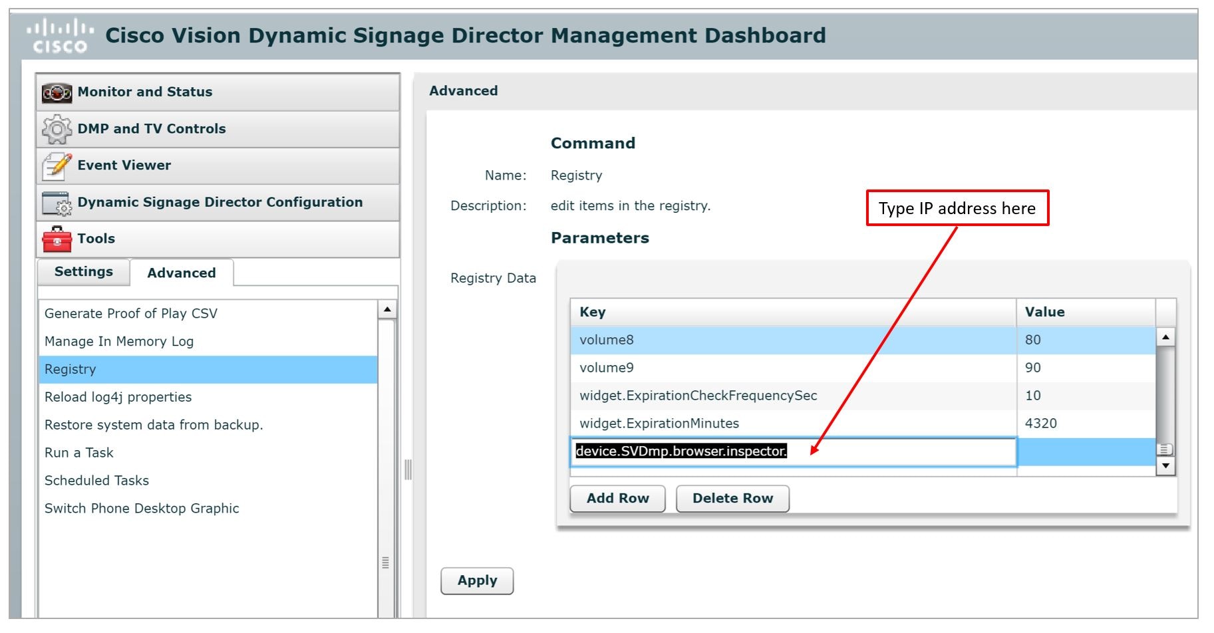The image size is (1214, 633).
Task: Open Dynamic Signage Director Configuration panel
Action: [218, 202]
